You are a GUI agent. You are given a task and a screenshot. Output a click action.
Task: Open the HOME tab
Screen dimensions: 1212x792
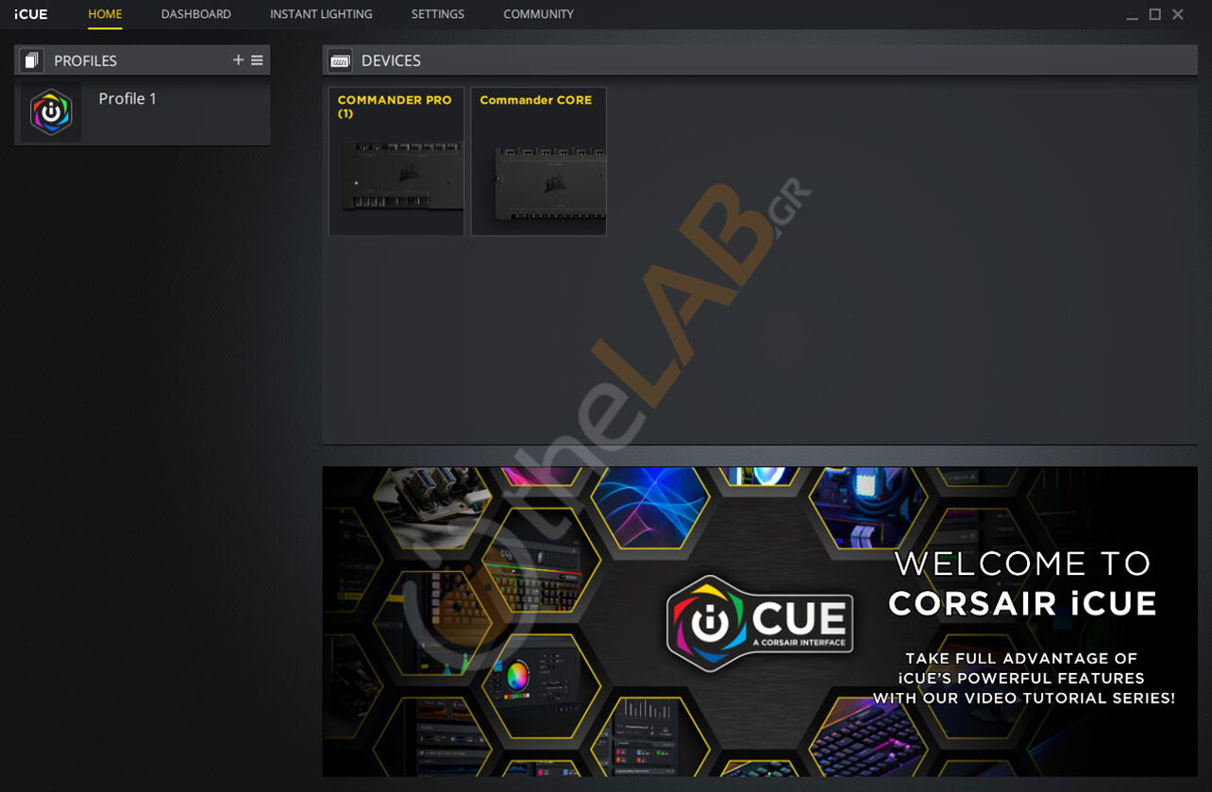105,14
